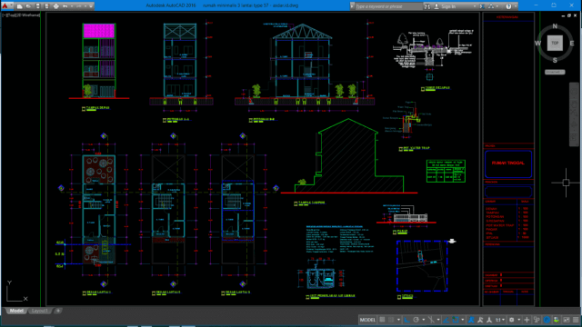Click the TAMPAK DEPAN drawing label

tap(97, 108)
